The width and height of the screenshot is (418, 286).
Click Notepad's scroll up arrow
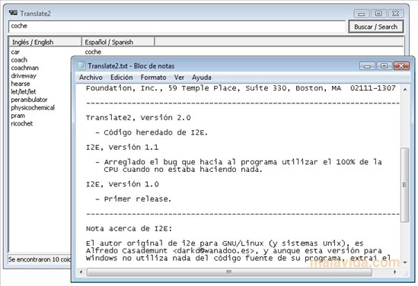point(404,90)
